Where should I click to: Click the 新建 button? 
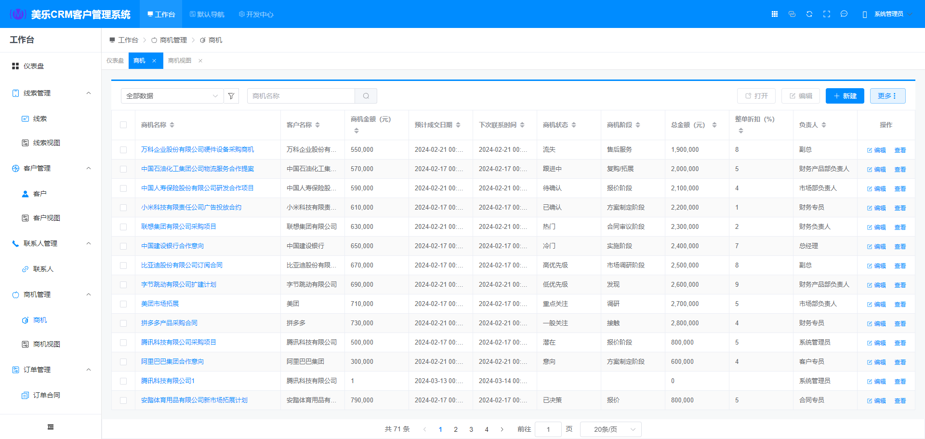(x=845, y=96)
